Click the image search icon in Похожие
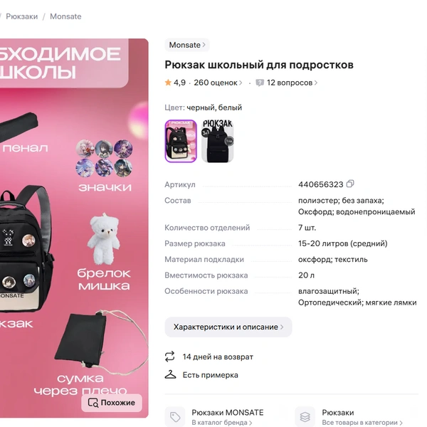Image resolution: width=427 pixels, height=427 pixels. click(x=93, y=403)
